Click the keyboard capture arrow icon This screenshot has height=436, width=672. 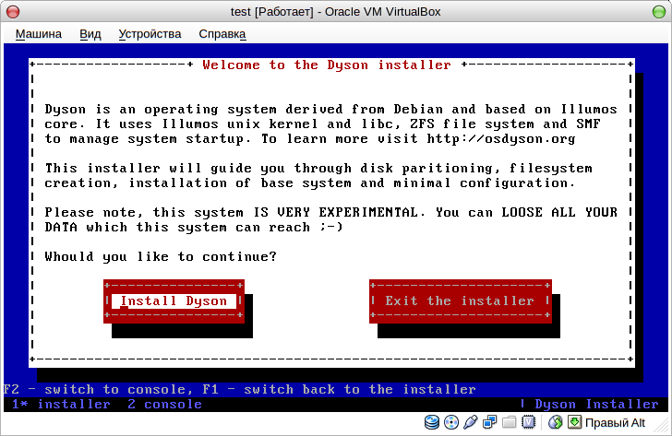pyautogui.click(x=574, y=422)
